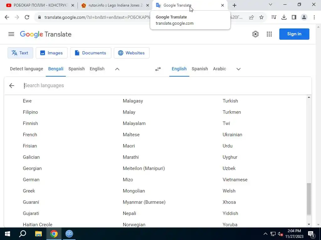
Task: Choose Finnish from the language list
Action: click(30, 123)
